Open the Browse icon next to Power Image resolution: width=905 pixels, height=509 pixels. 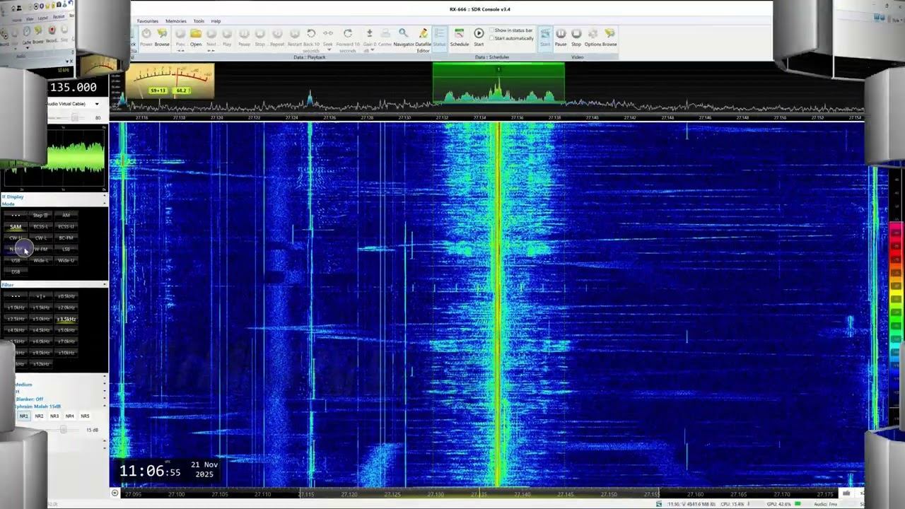[x=162, y=37]
